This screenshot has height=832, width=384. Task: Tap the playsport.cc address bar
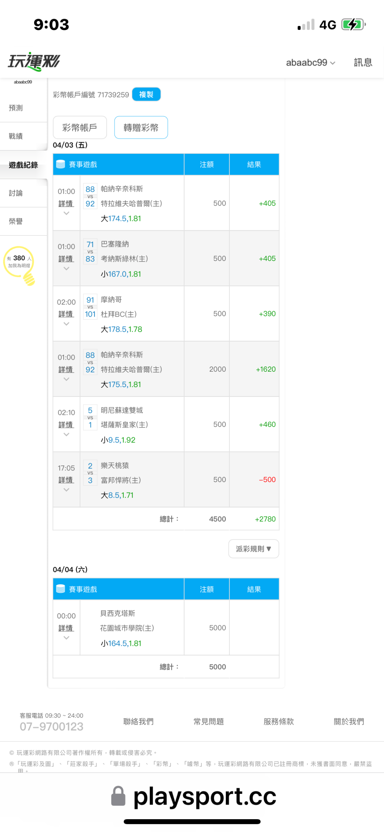204,796
